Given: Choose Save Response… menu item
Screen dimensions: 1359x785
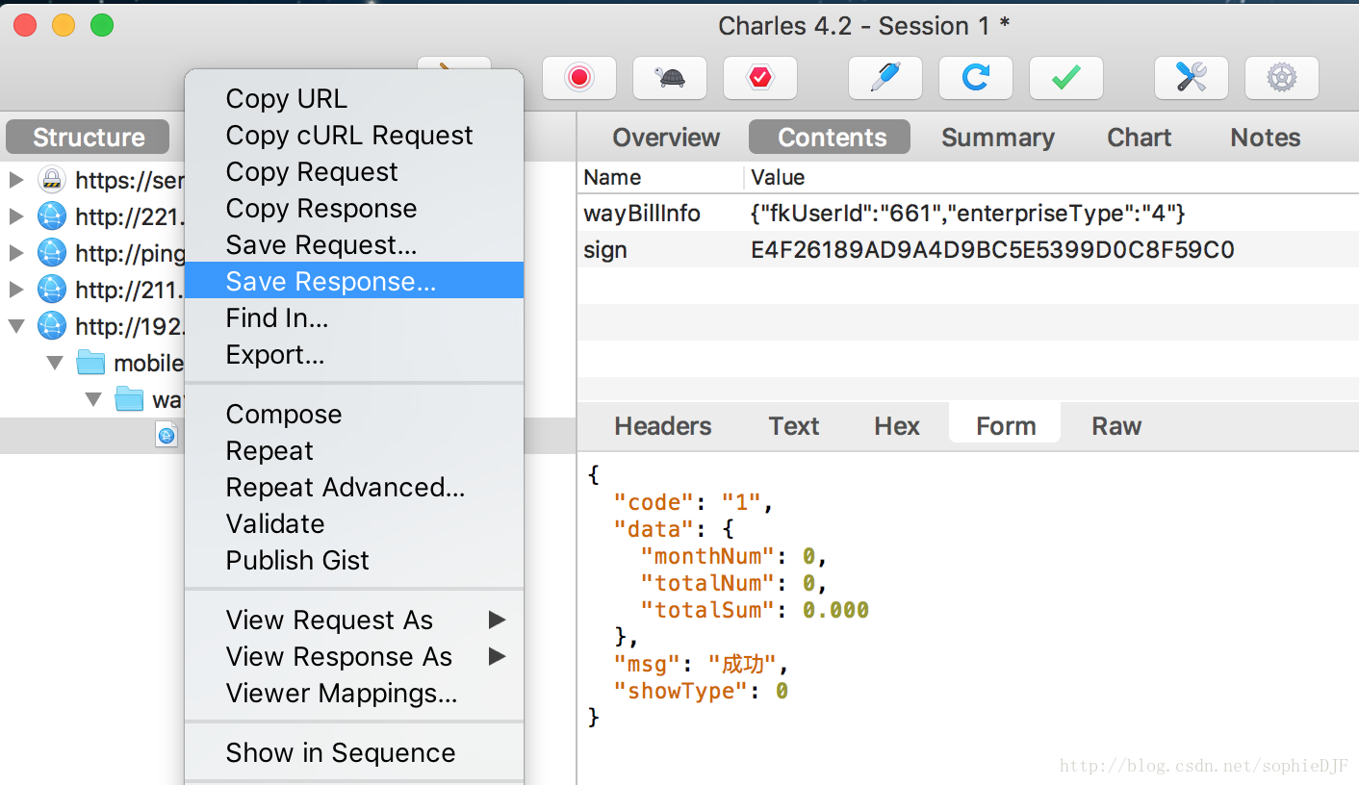Looking at the screenshot, I should (x=354, y=281).
